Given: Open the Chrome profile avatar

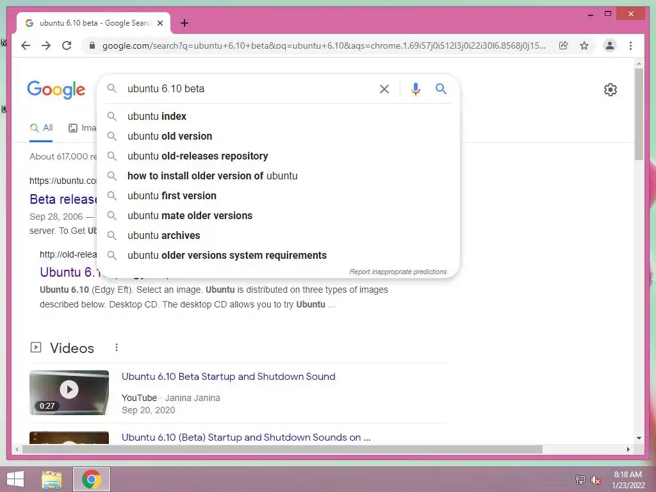Looking at the screenshot, I should pos(610,45).
